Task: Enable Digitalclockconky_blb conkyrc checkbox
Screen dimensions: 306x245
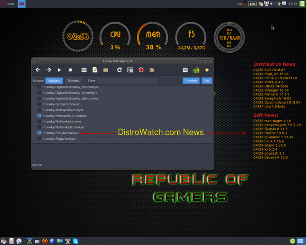Action: pos(39,87)
